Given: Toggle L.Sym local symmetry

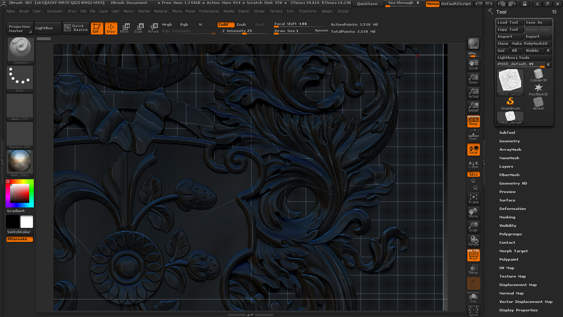Looking at the screenshot, I should 474,165.
